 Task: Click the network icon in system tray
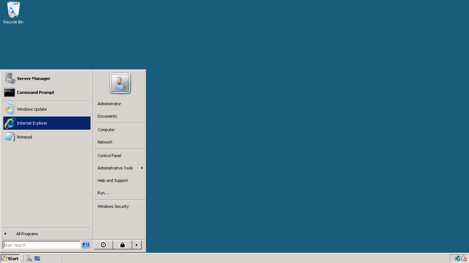pos(458,259)
